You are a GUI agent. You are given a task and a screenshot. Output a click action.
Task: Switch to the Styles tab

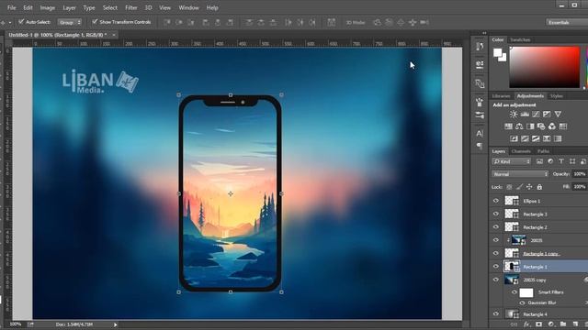[x=556, y=96]
